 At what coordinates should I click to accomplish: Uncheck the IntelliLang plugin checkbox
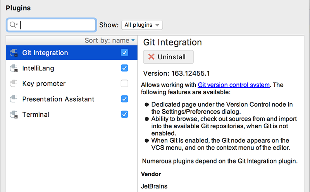point(124,68)
